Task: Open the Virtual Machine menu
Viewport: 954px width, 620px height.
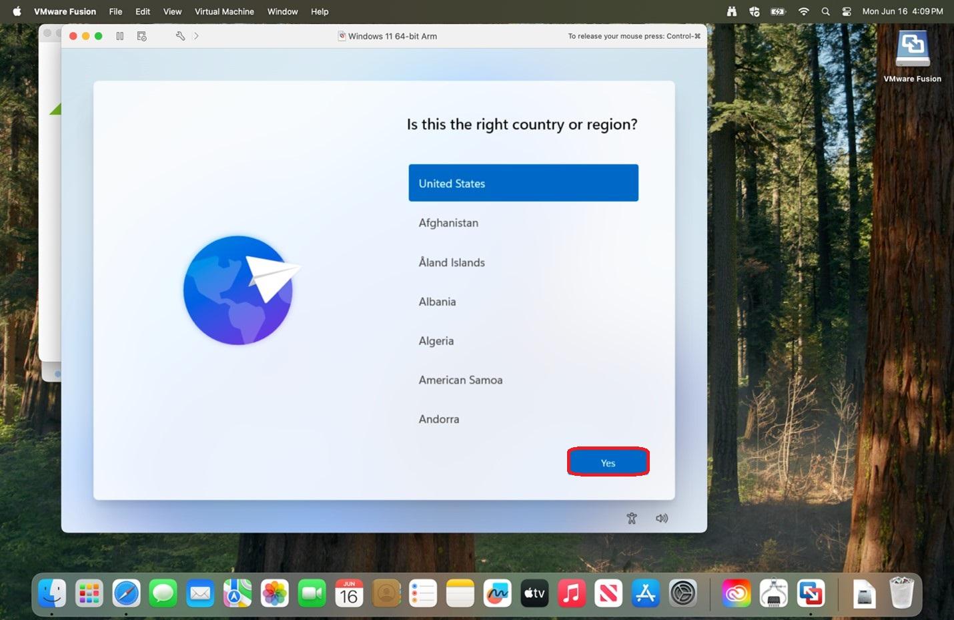Action: 224,11
